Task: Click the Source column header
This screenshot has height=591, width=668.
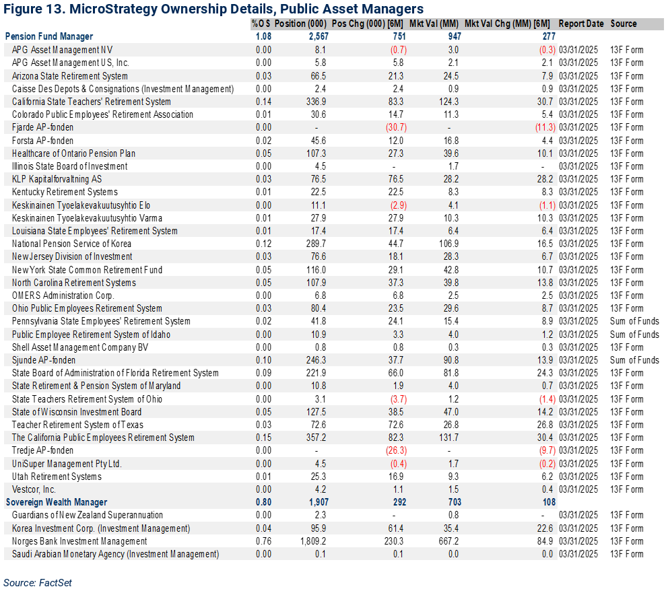Action: (x=624, y=24)
